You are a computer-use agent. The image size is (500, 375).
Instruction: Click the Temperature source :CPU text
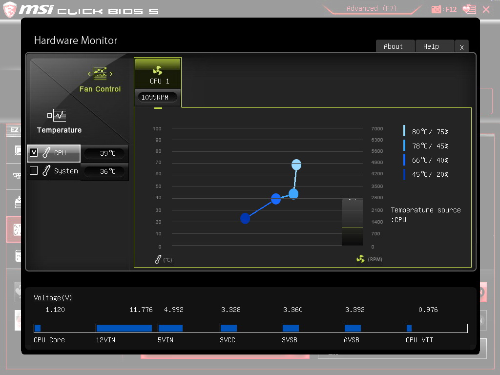[x=426, y=215]
